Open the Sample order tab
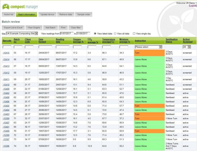Image resolution: width=197 pixels, height=151 pixels. point(84,14)
